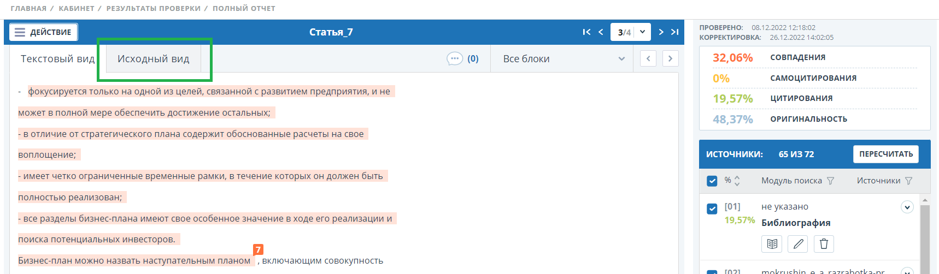Filter by Модуль поиска funnel icon

click(x=831, y=181)
